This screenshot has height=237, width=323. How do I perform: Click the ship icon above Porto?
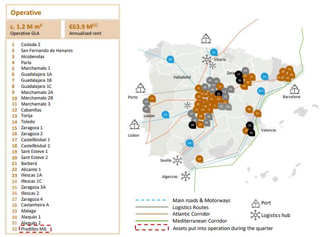141,88
